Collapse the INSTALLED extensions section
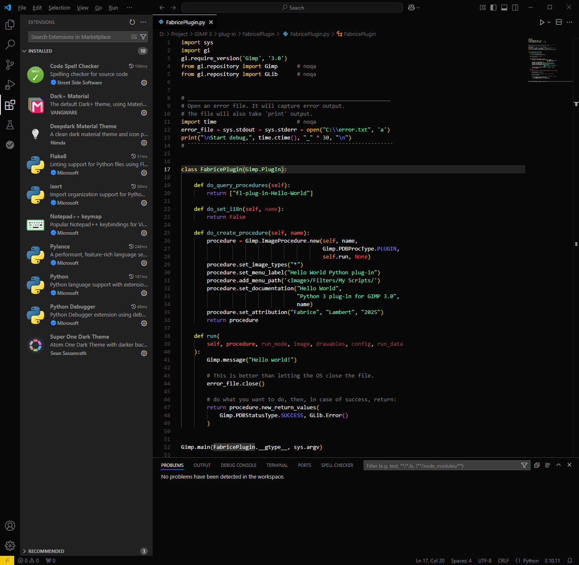The image size is (579, 565). tap(40, 51)
